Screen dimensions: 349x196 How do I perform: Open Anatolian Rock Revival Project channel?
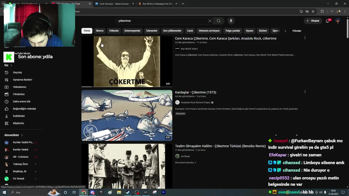pos(195,103)
